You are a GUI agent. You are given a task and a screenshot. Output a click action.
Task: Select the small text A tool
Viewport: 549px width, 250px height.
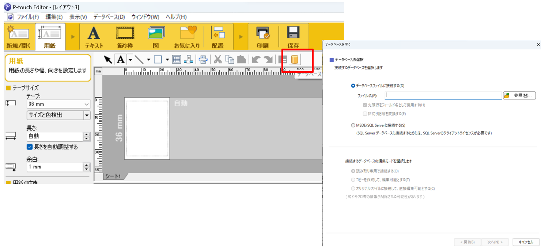coord(121,60)
